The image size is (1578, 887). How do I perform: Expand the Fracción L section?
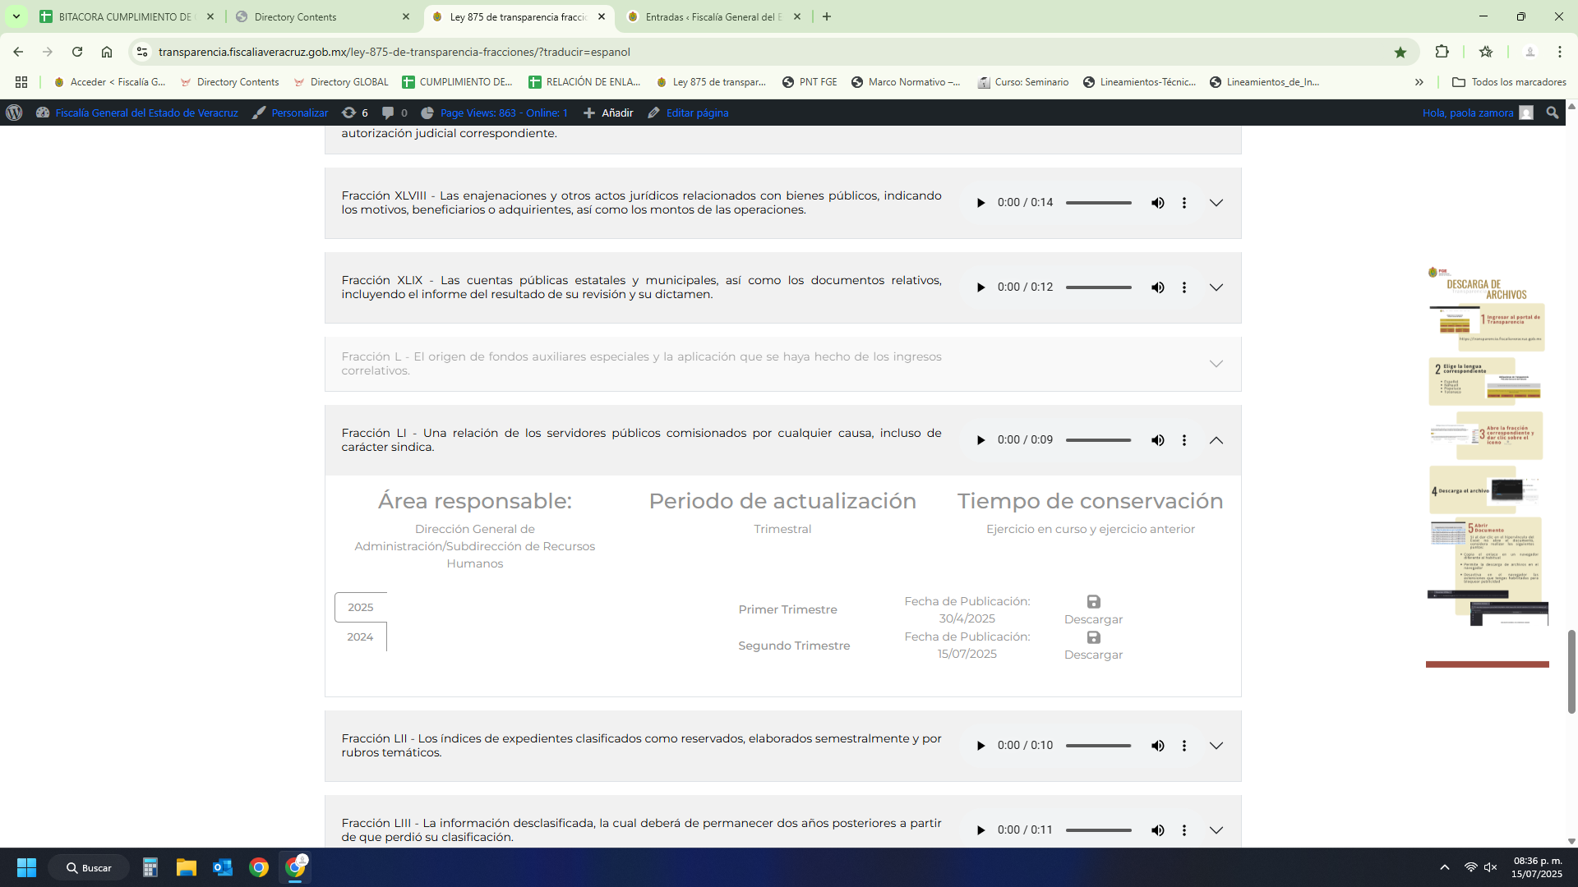pyautogui.click(x=1216, y=364)
